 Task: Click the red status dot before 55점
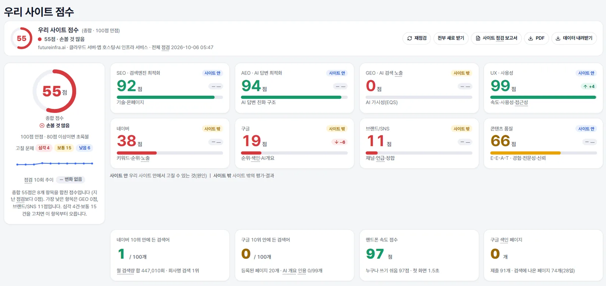[40, 39]
